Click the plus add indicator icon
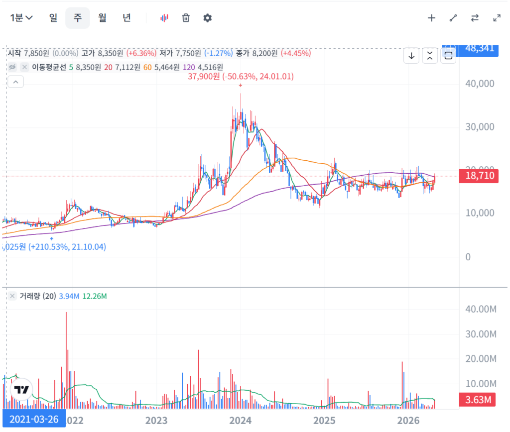This screenshot has height=432, width=510. click(431, 18)
